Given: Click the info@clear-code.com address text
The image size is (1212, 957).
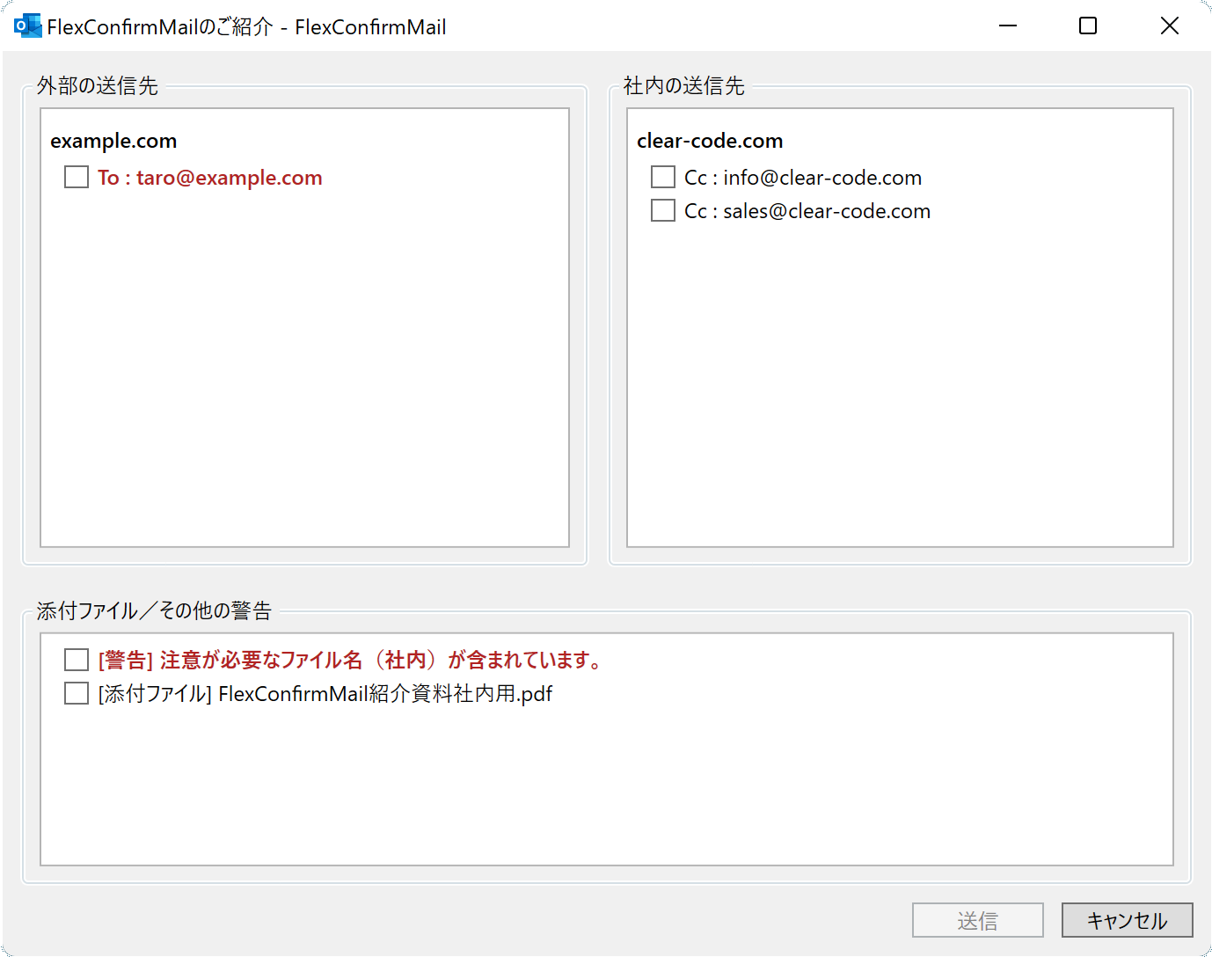Looking at the screenshot, I should 802,177.
